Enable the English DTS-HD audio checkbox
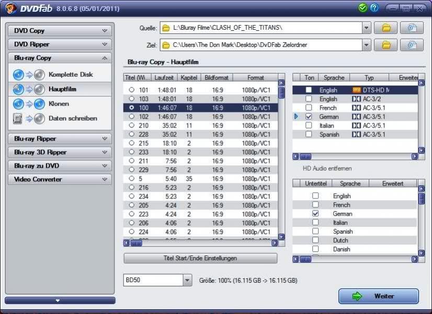Image resolution: width=432 pixels, height=314 pixels. (309, 90)
